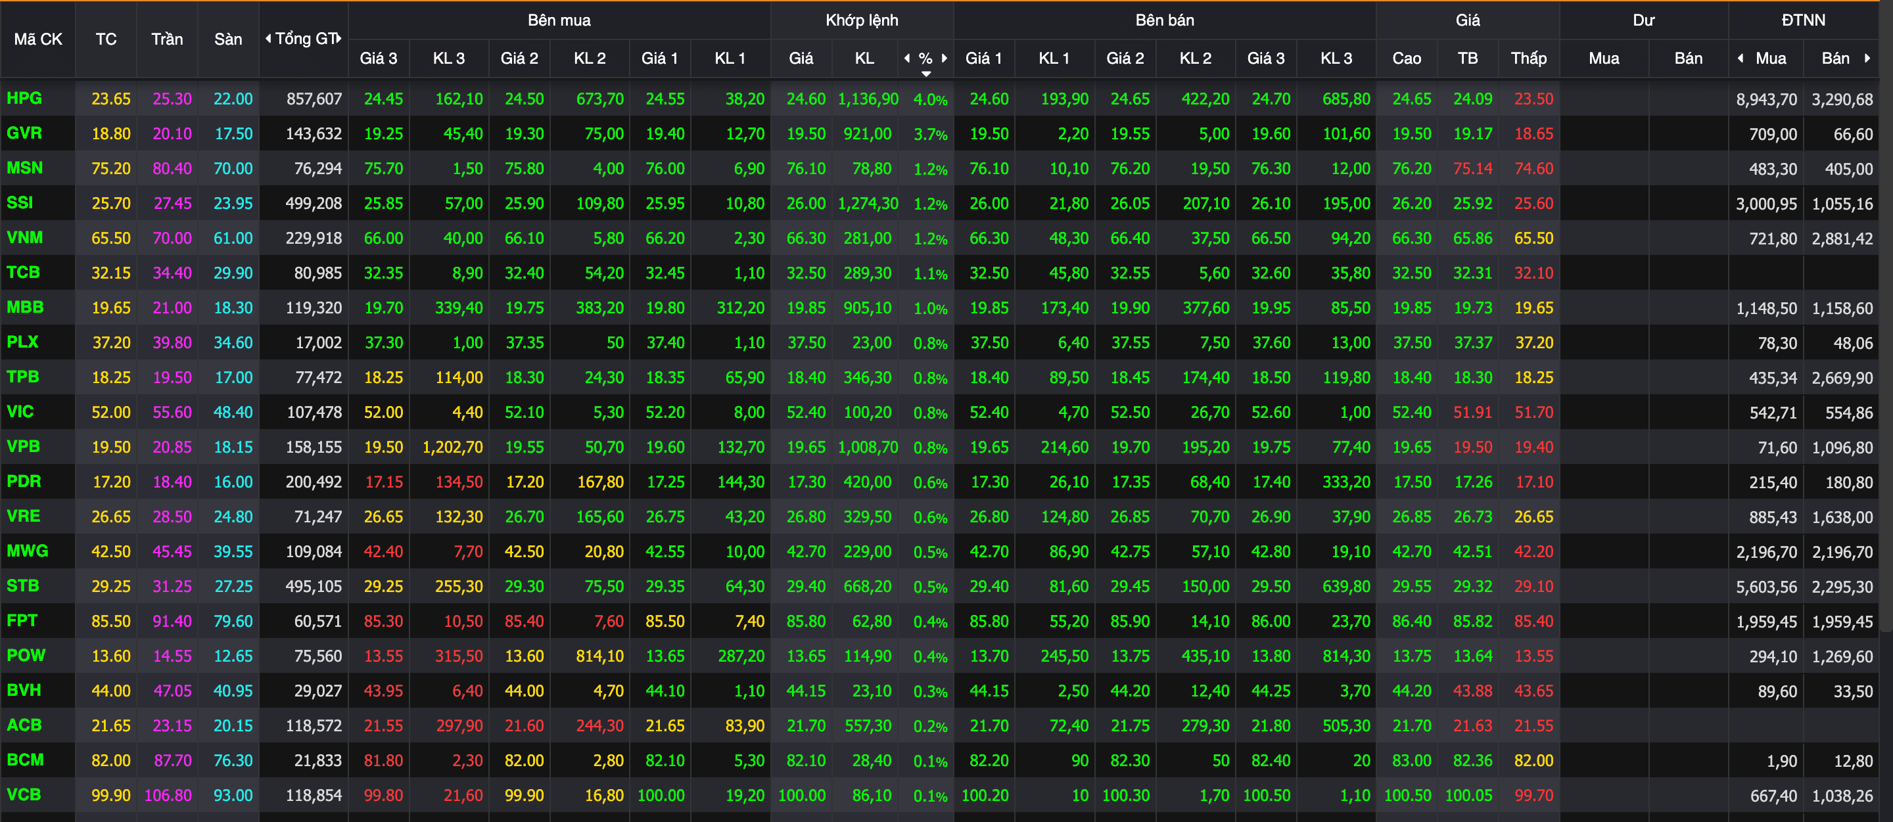The width and height of the screenshot is (1893, 822).
Task: Select the BVH ticker
Action: pos(24,690)
